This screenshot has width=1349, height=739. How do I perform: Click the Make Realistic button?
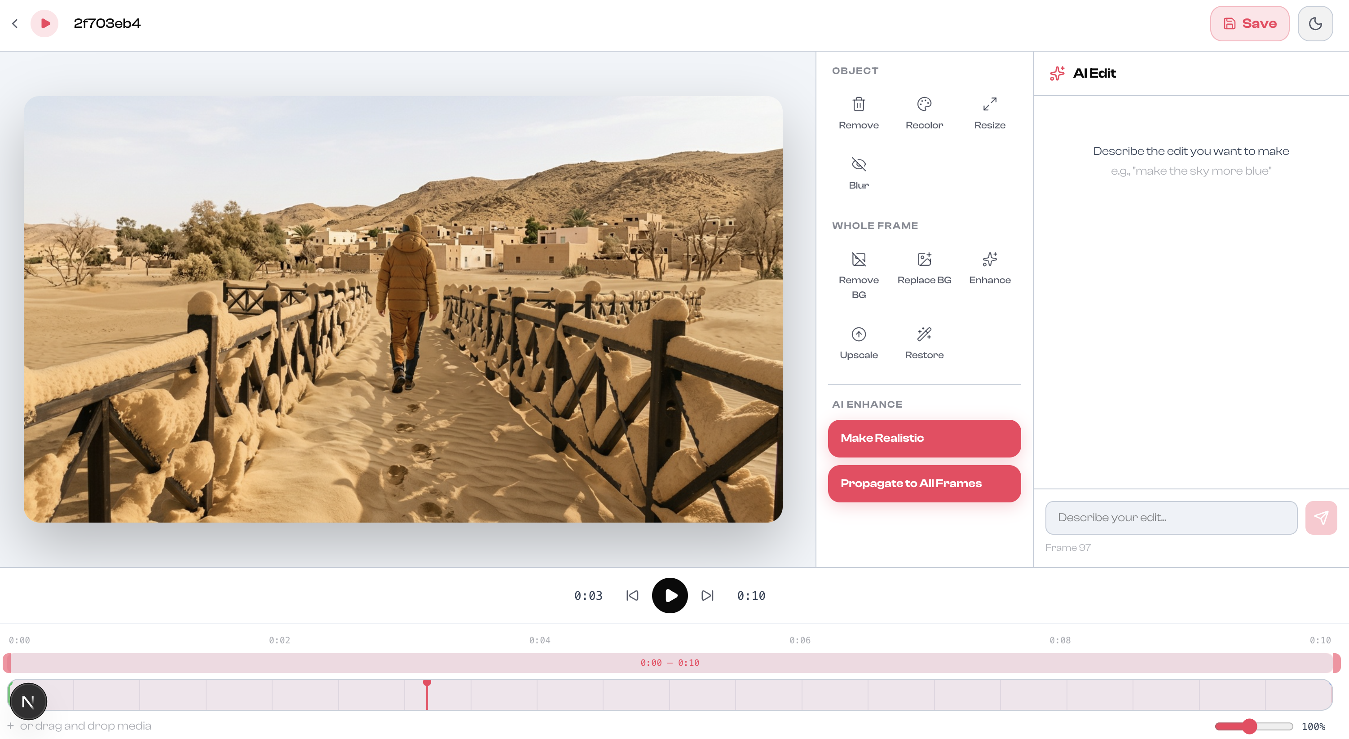coord(924,438)
